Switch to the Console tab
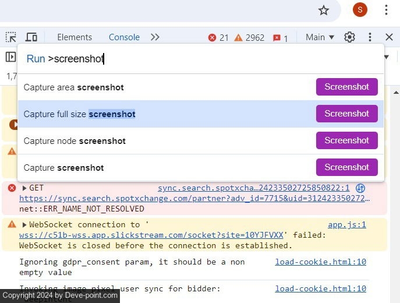The image size is (400, 303). click(x=124, y=37)
